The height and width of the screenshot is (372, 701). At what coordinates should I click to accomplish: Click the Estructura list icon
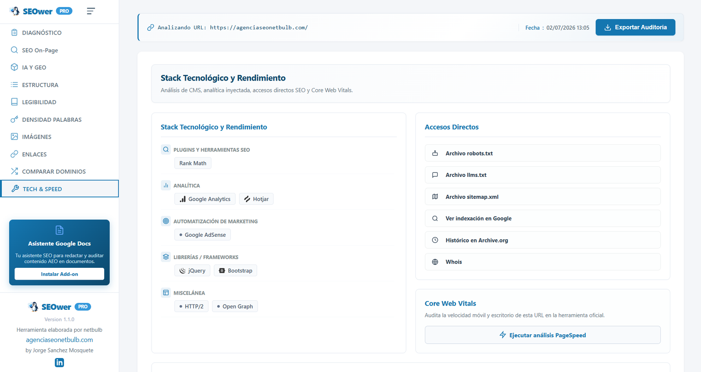[14, 84]
